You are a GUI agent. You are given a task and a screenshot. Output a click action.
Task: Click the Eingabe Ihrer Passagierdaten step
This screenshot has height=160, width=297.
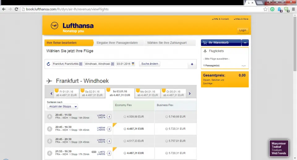[117, 43]
